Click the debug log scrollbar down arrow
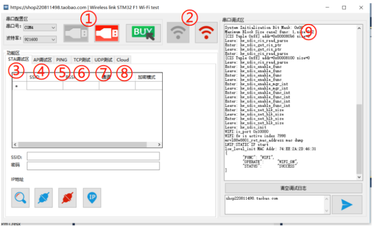This screenshot has height=227, width=378. coord(359,177)
